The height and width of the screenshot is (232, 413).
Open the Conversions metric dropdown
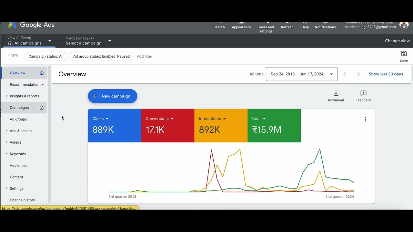click(172, 119)
